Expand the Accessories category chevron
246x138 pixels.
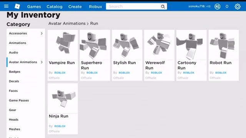42,33
